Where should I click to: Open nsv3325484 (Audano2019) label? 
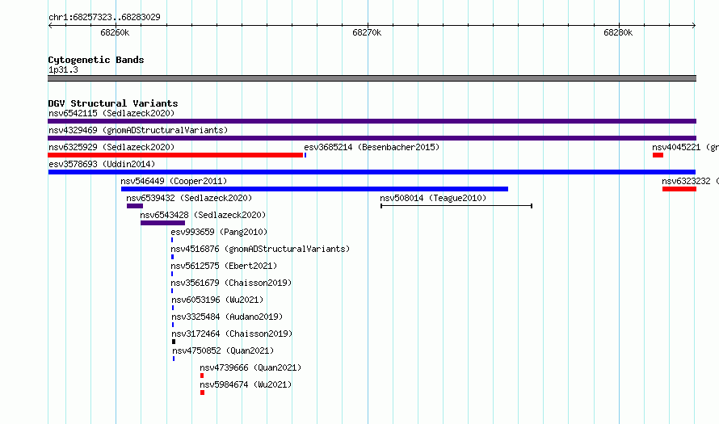click(227, 317)
